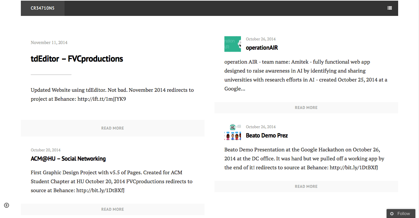Viewport: 419px width, 218px height.
Task: Click the scroll-to-top arrow icon
Action: point(7,205)
